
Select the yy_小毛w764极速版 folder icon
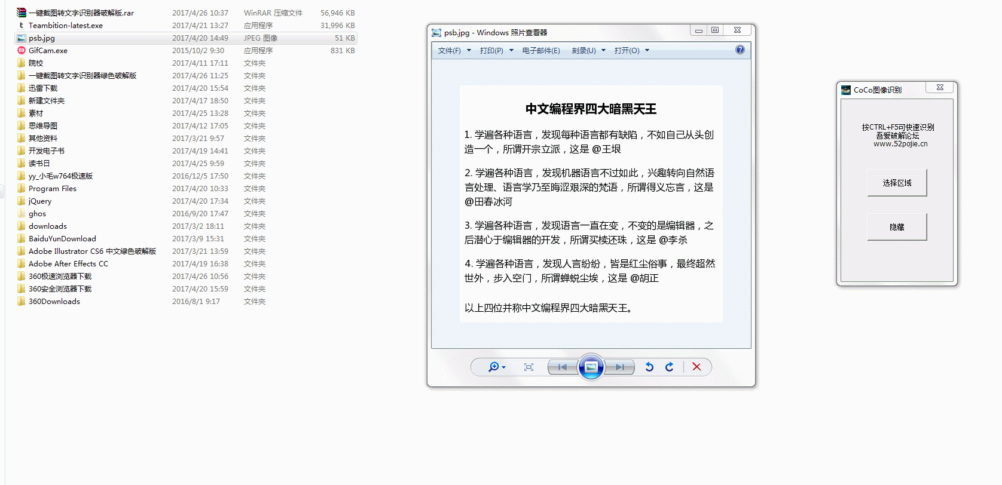click(22, 176)
